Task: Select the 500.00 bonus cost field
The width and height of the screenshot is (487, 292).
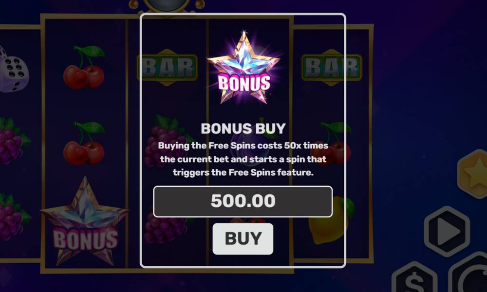Action: (x=243, y=201)
